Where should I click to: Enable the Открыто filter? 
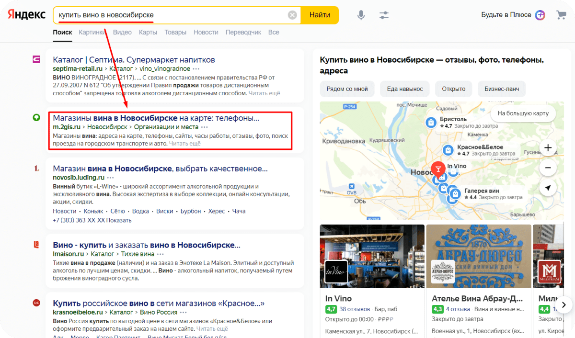click(453, 89)
